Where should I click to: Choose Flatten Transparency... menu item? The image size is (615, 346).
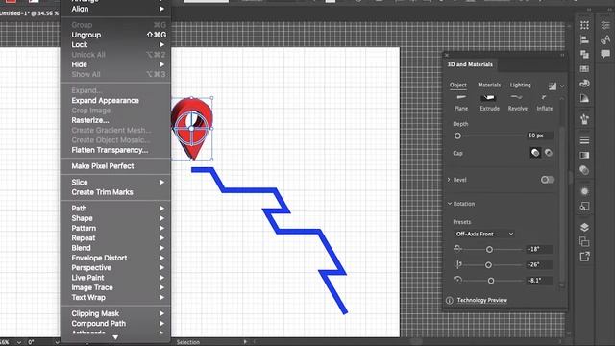116,150
